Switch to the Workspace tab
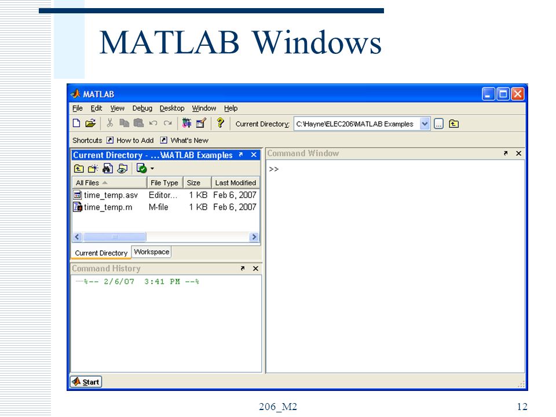 pyautogui.click(x=151, y=252)
